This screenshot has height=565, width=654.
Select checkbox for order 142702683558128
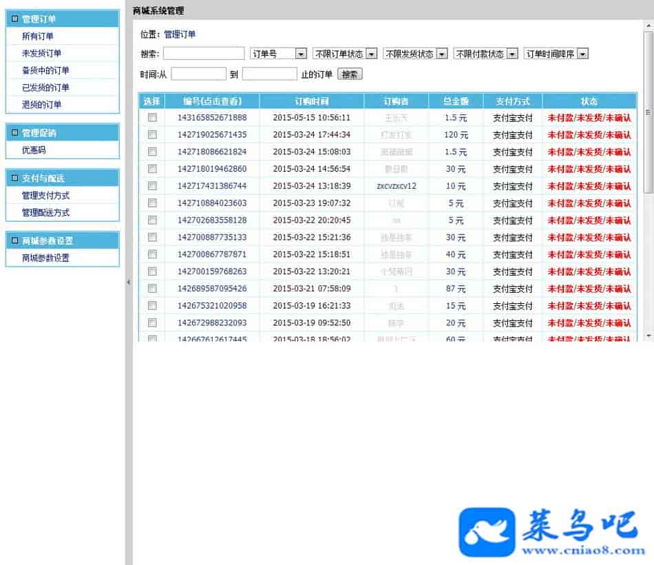click(x=152, y=220)
